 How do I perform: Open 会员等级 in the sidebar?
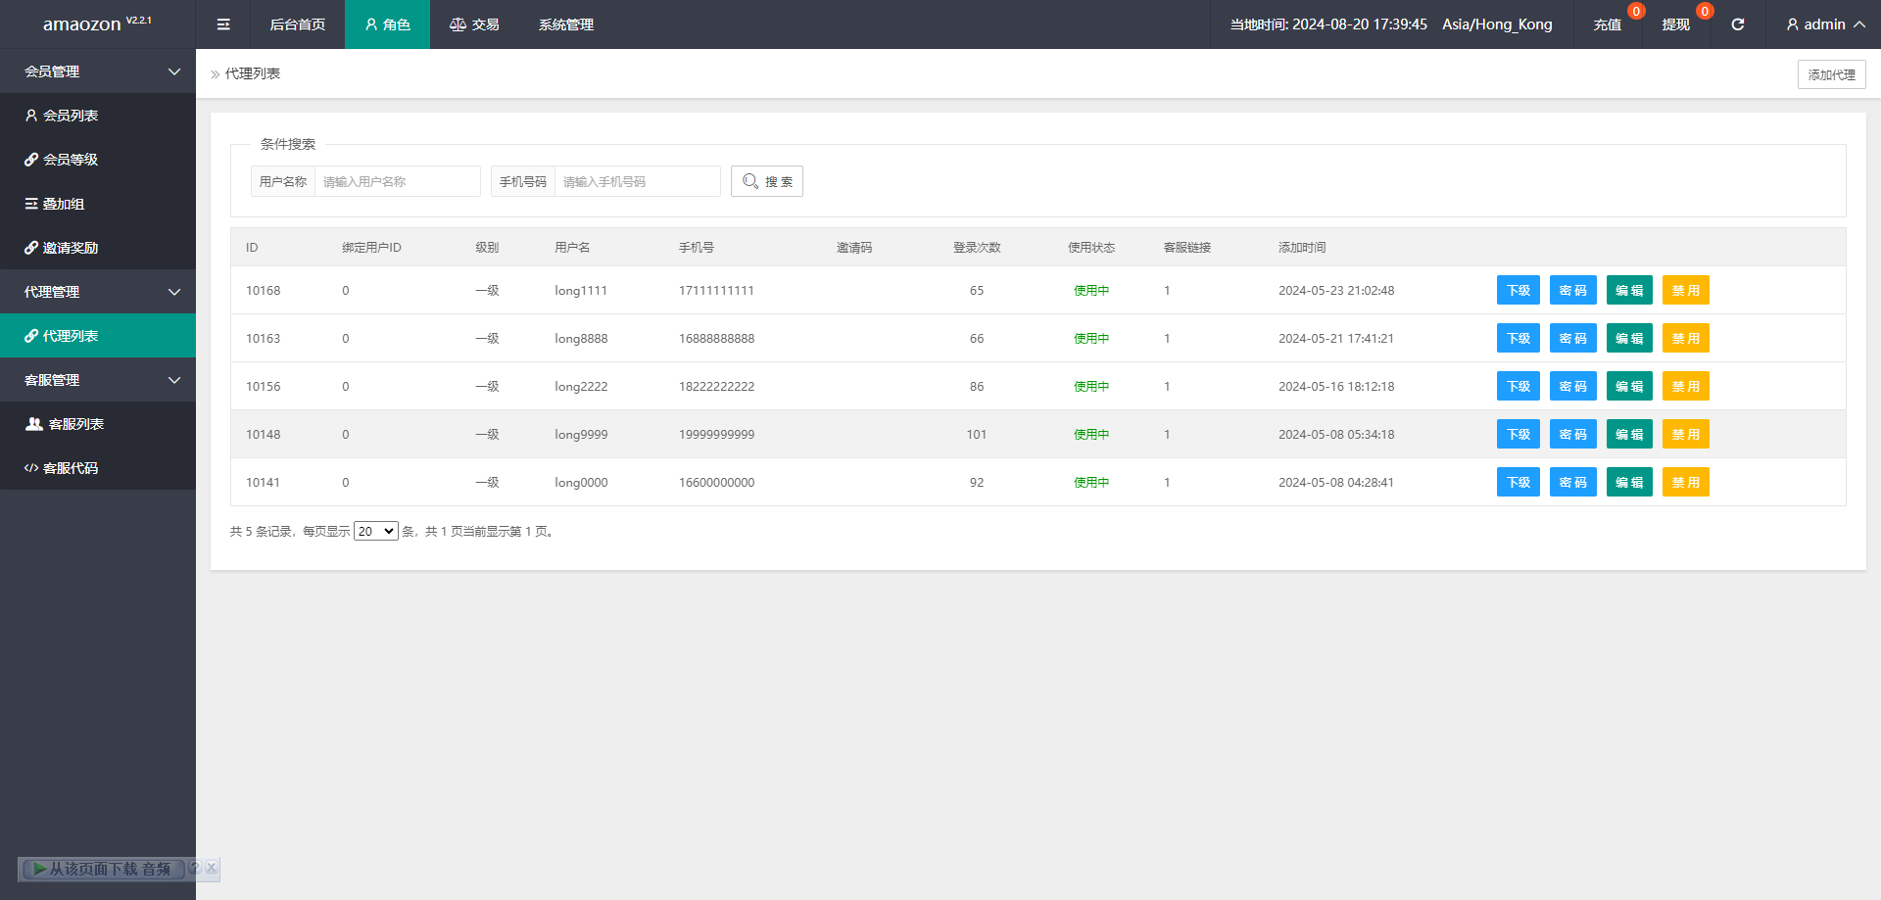[71, 160]
